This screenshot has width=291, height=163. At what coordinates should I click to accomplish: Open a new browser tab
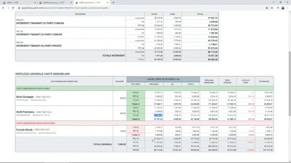click(x=113, y=3)
